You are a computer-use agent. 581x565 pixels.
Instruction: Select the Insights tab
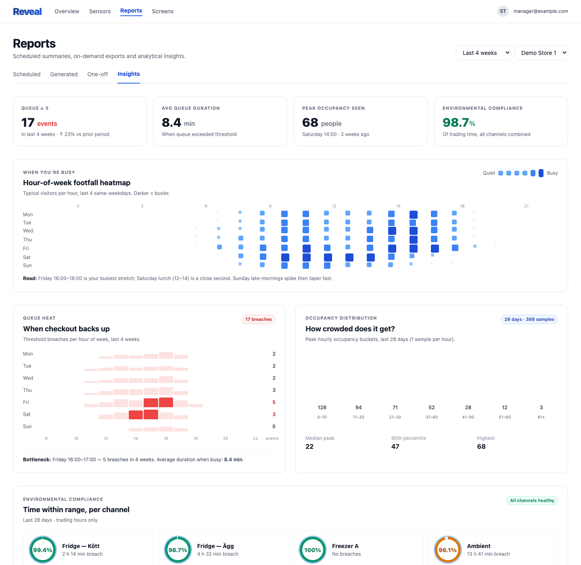[x=129, y=74]
